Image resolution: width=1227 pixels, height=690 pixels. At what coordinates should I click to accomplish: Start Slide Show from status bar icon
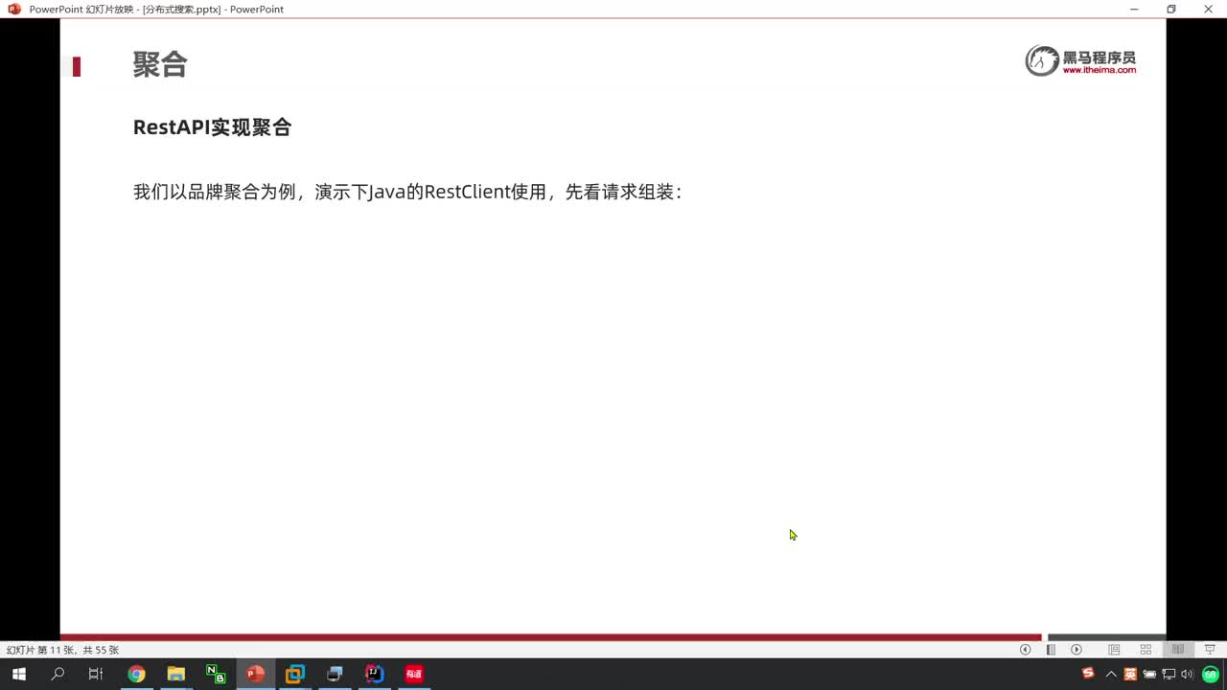click(x=1210, y=650)
